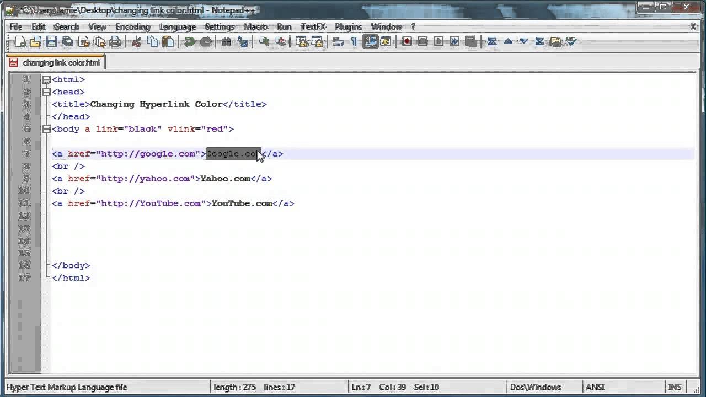Click the </body> tag on line 16
This screenshot has width=706, height=397.
click(71, 266)
